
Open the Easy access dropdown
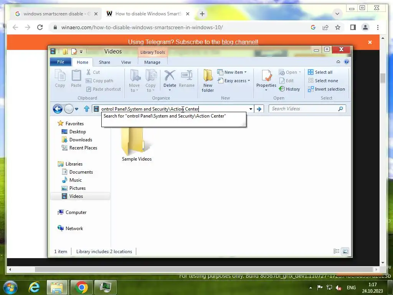pyautogui.click(x=234, y=81)
